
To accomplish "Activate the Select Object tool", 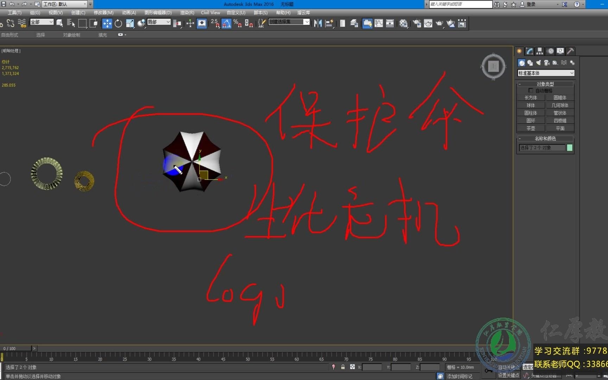I will [60, 24].
